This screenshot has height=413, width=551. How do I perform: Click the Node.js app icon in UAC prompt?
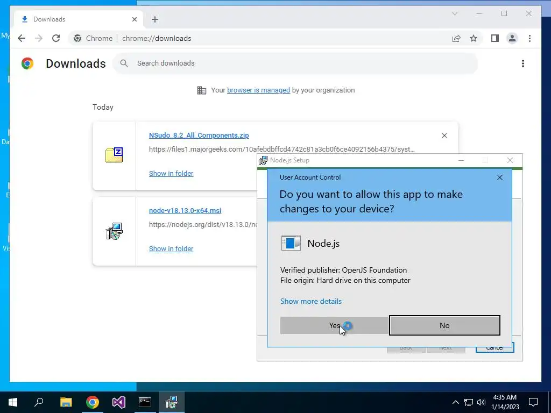tap(291, 243)
